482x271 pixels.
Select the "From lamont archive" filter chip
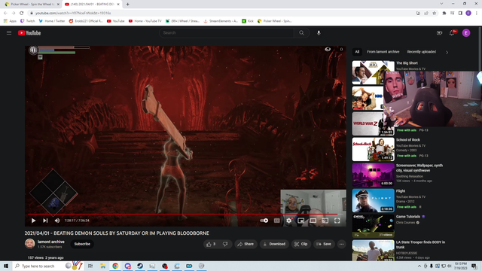(383, 52)
